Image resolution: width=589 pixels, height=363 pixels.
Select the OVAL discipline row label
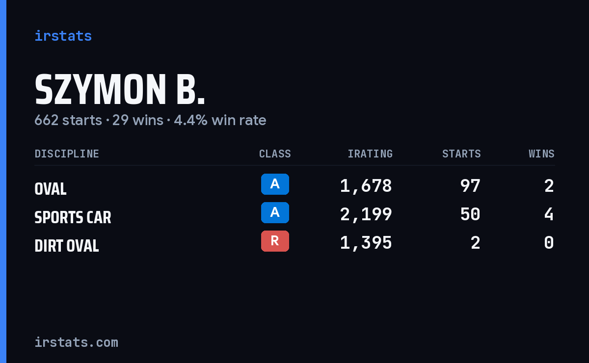point(51,189)
